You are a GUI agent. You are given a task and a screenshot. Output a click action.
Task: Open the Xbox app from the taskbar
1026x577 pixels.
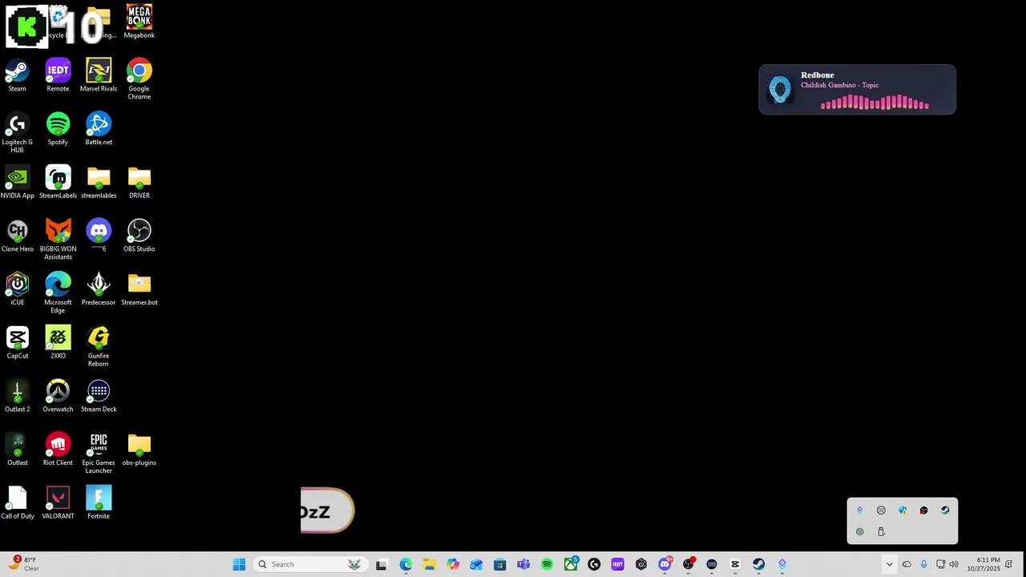point(571,564)
